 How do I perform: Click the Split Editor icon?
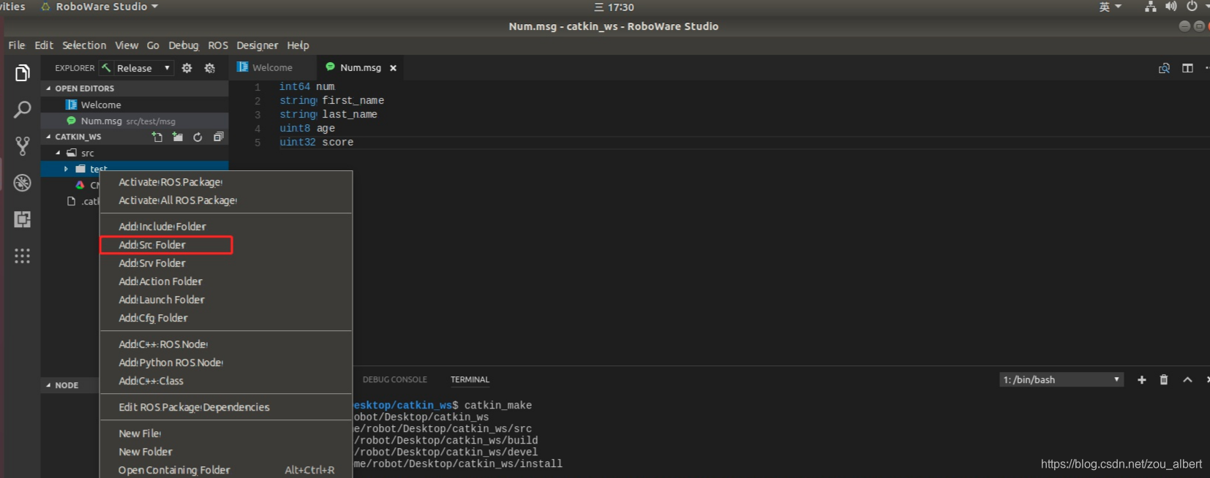coord(1187,68)
